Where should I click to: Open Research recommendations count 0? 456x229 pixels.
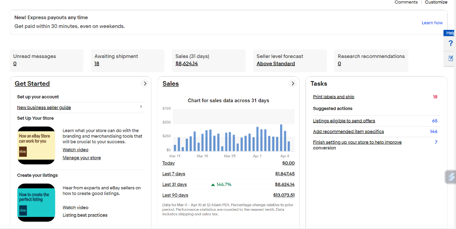[x=339, y=64]
